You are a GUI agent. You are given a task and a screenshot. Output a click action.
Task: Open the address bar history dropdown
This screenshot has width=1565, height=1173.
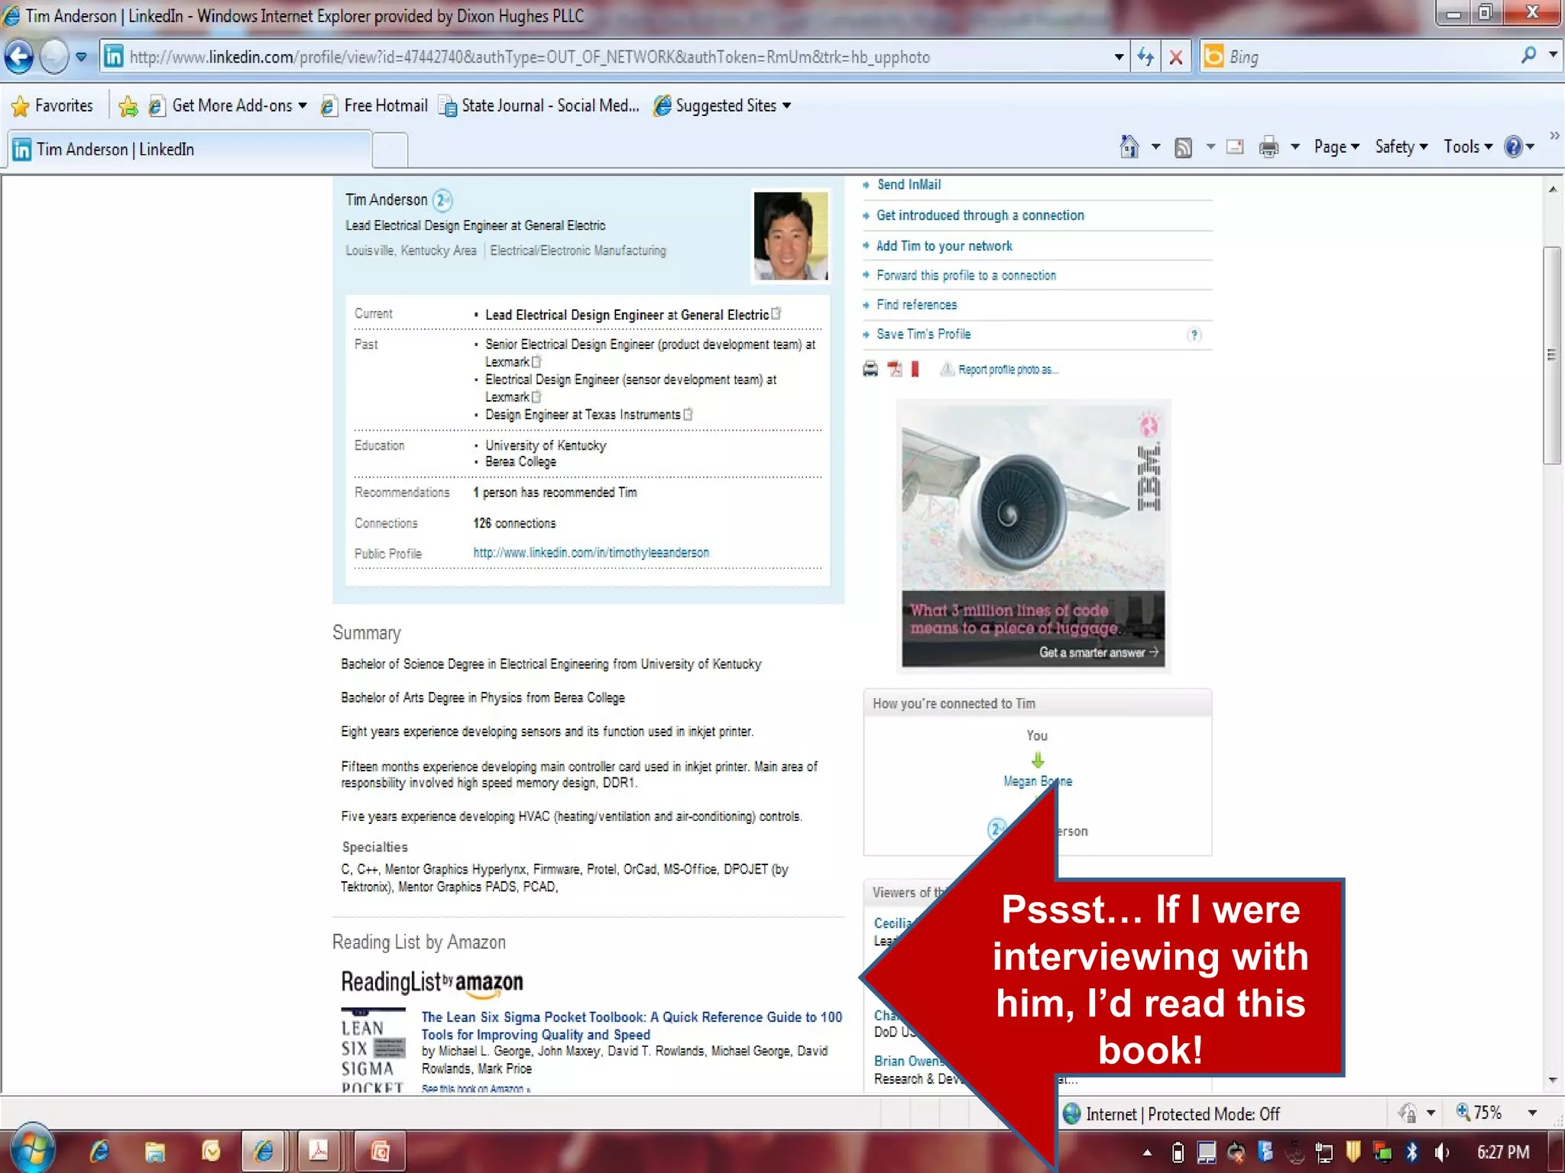[x=1119, y=57]
